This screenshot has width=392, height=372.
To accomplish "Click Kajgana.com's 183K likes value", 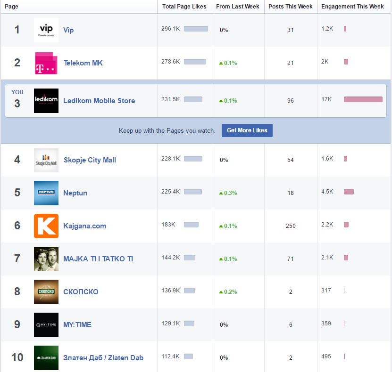I will click(x=168, y=225).
